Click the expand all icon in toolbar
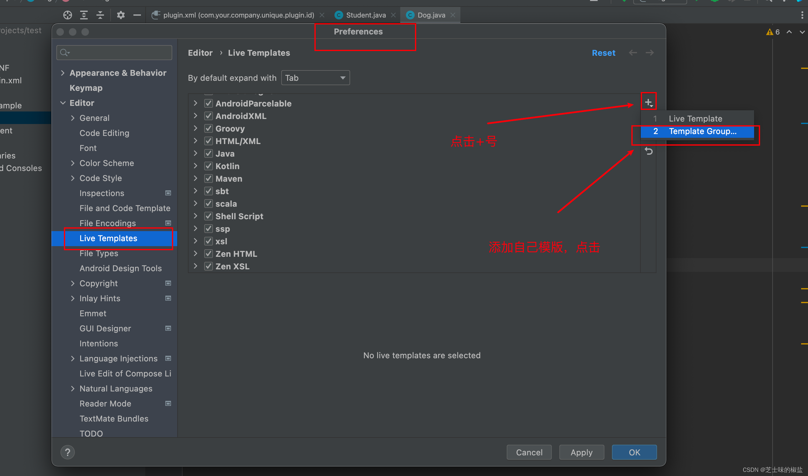The width and height of the screenshot is (808, 476). click(84, 15)
